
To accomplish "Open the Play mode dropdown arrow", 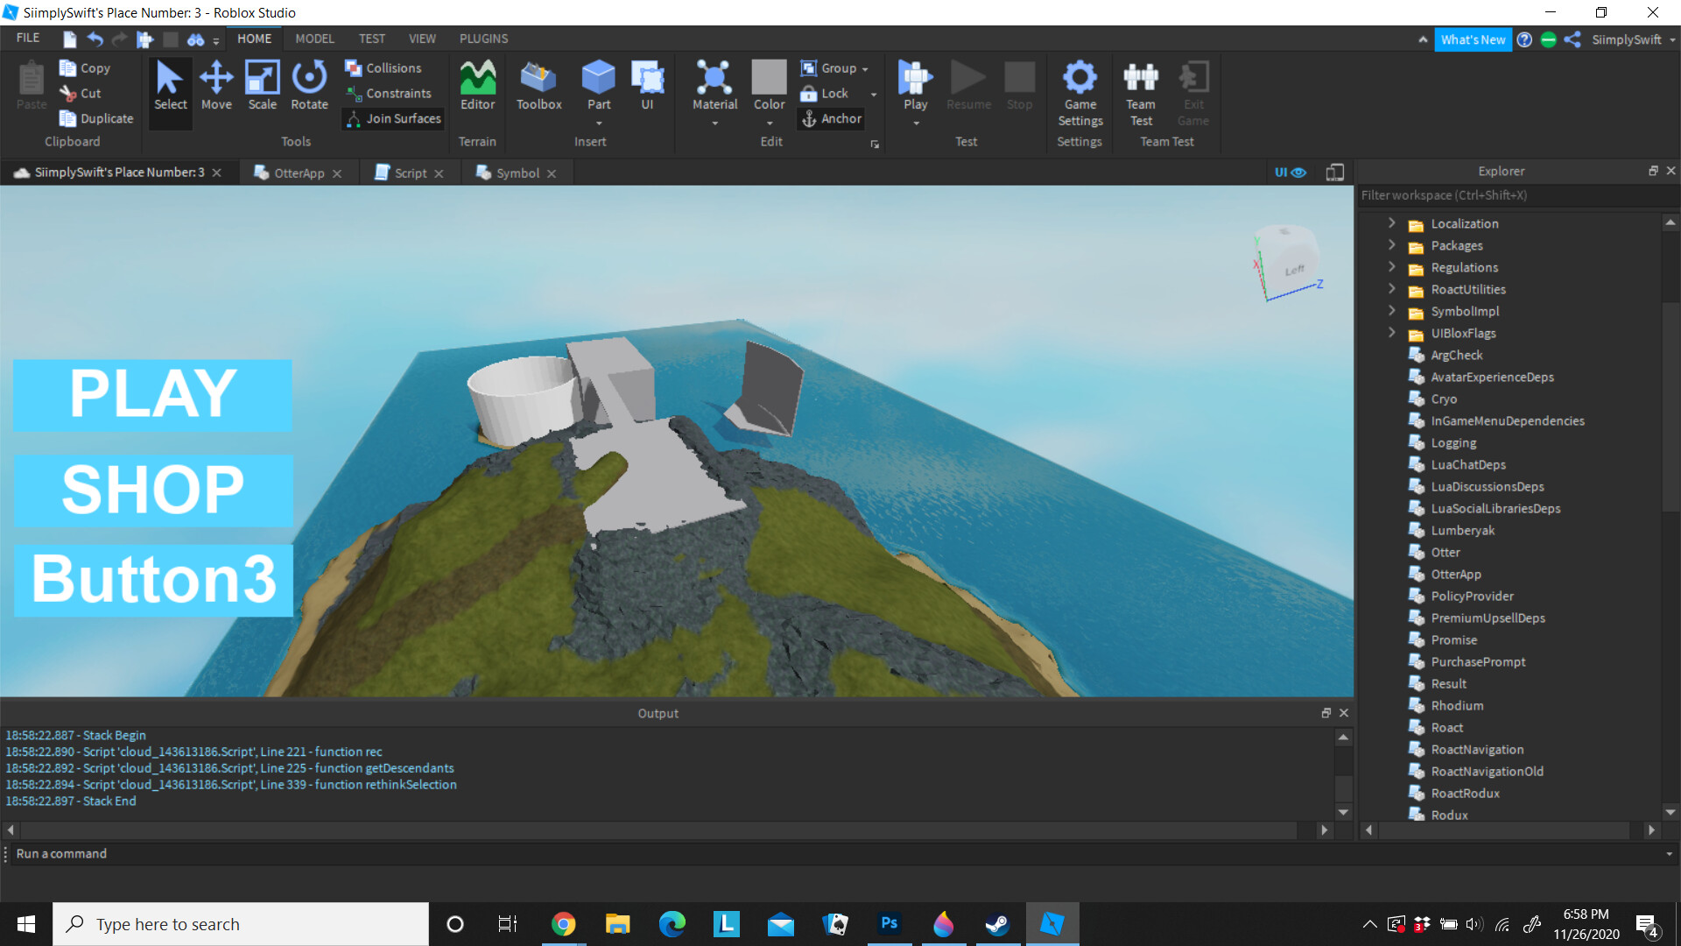I will pyautogui.click(x=916, y=124).
